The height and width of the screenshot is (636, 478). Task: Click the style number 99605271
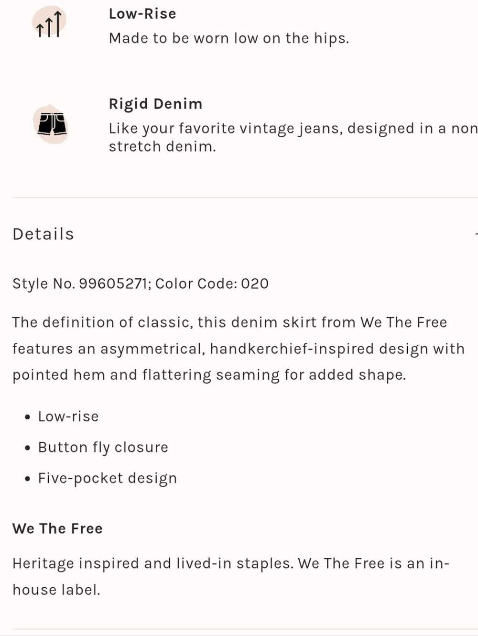[113, 284]
